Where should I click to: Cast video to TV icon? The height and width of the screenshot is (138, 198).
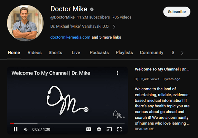(x=109, y=129)
